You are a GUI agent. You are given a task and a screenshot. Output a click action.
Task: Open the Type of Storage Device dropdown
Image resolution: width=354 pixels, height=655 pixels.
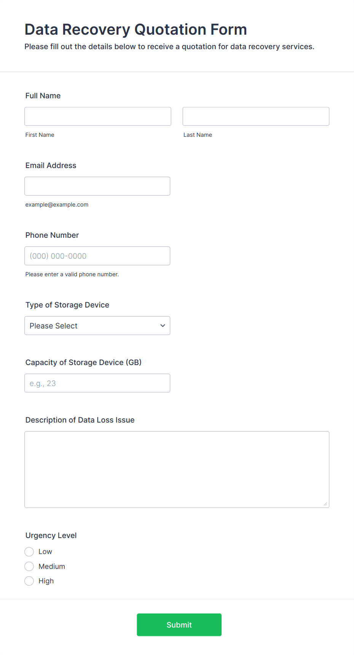(x=97, y=325)
